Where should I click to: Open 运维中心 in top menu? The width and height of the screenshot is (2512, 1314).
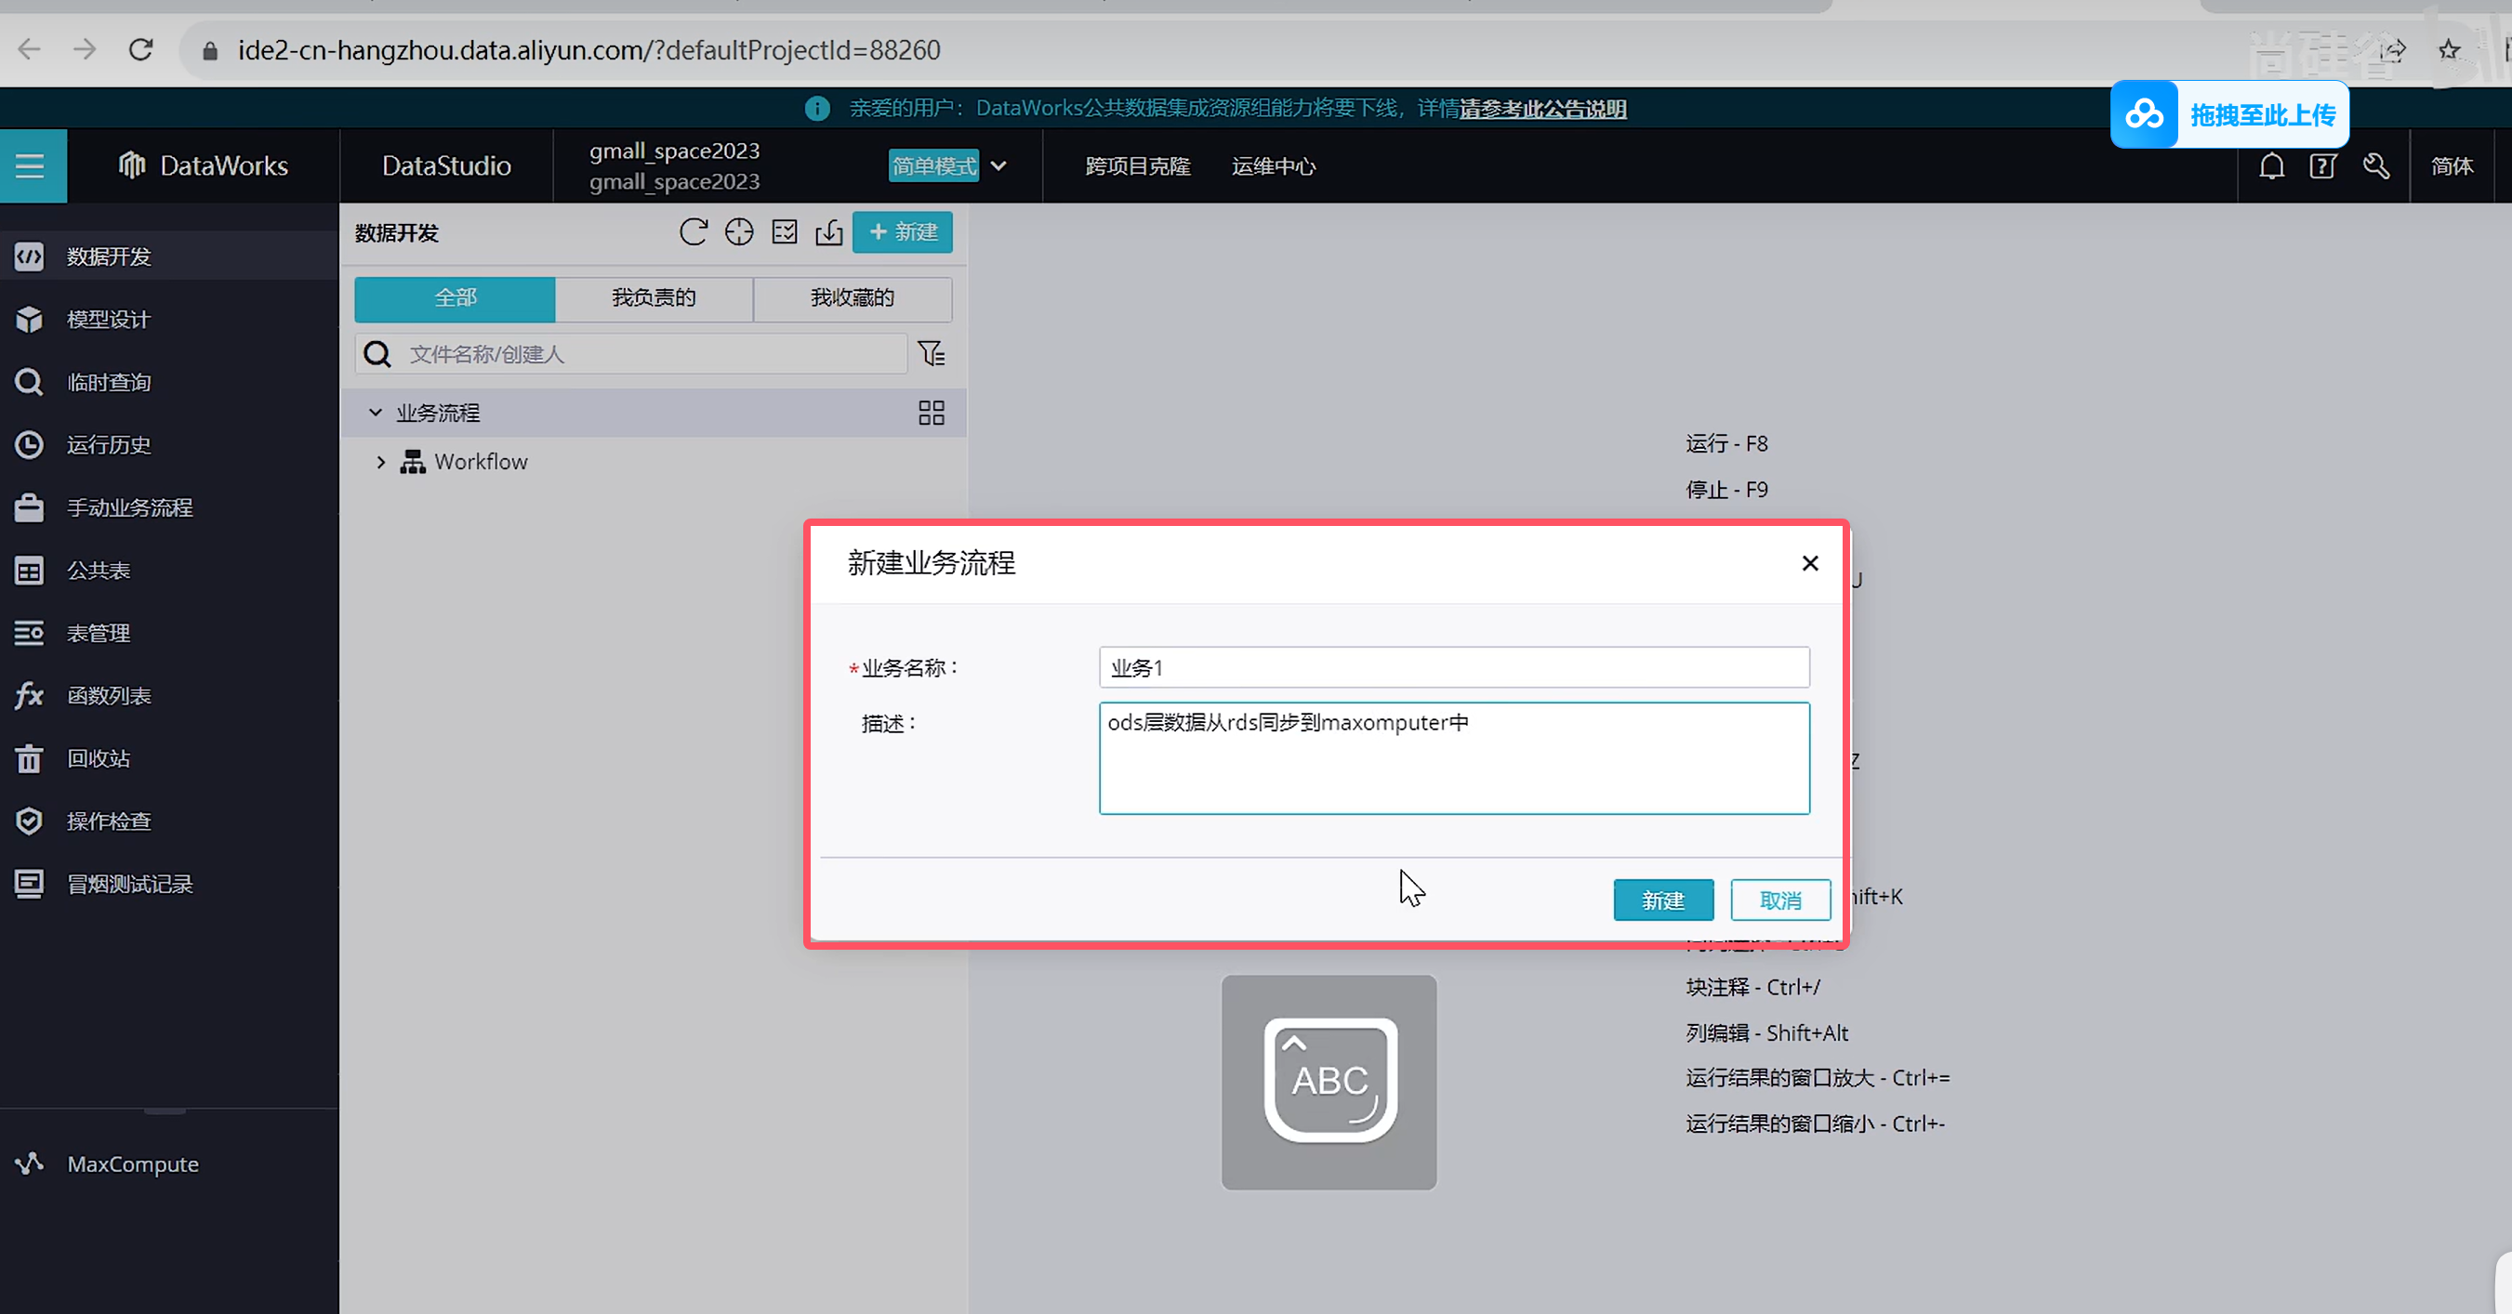coord(1273,165)
